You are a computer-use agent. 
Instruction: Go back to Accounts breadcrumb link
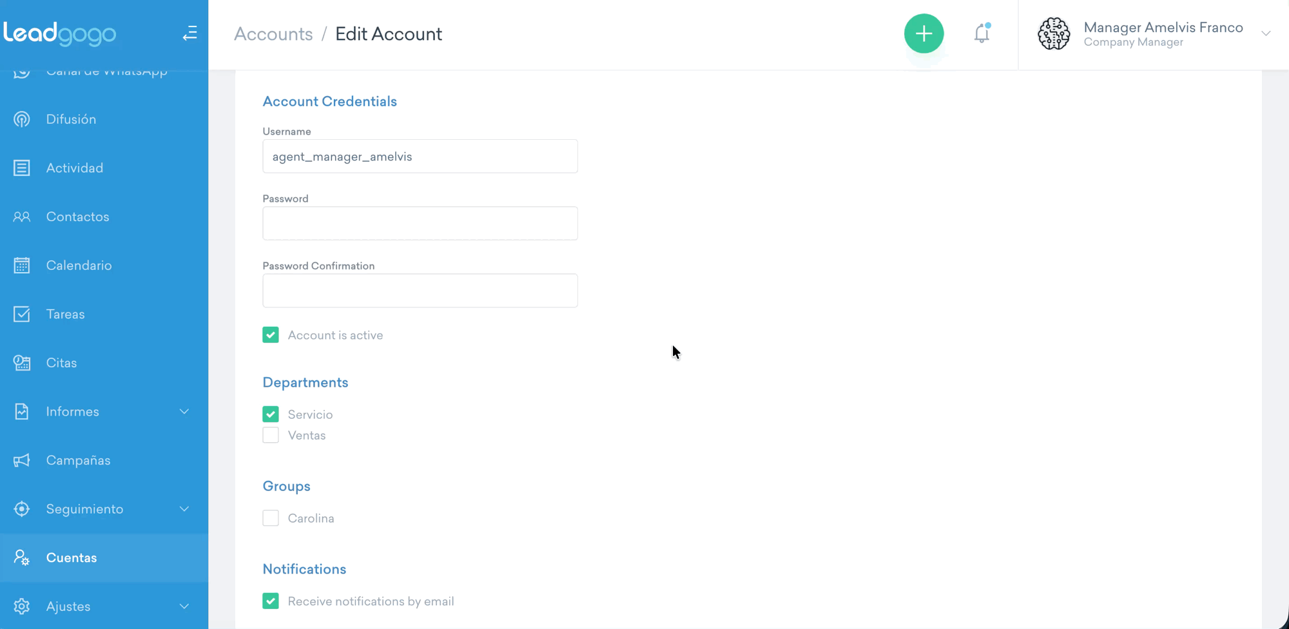[273, 34]
